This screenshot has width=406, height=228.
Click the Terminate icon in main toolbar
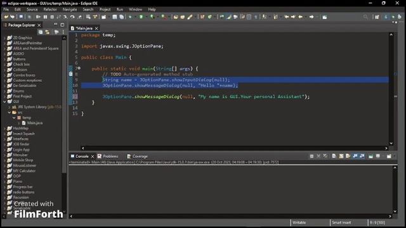click(52, 17)
